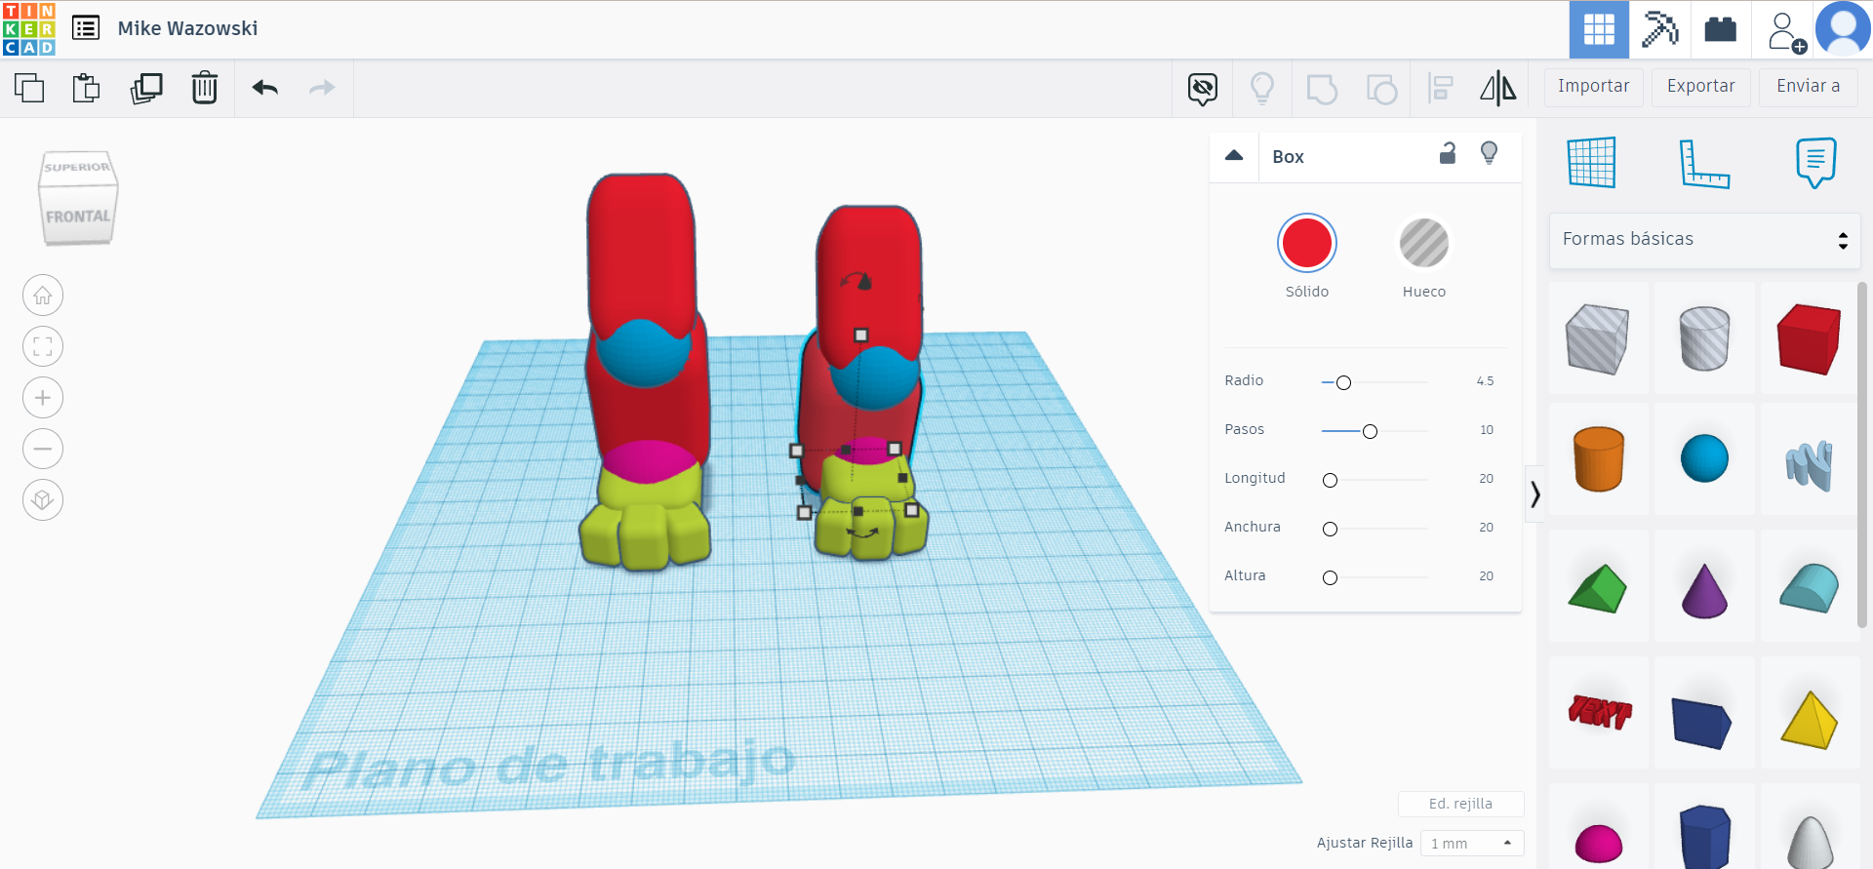Click the view cube FRONTAL face
The image size is (1873, 869).
pos(78,216)
